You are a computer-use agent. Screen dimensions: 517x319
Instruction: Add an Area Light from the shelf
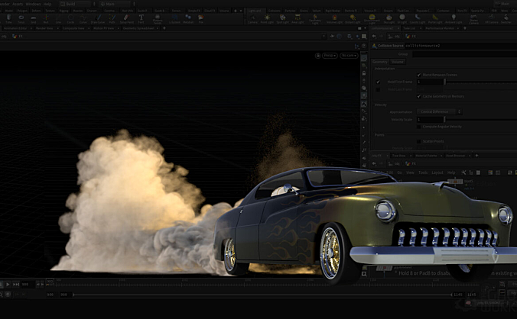[298, 19]
